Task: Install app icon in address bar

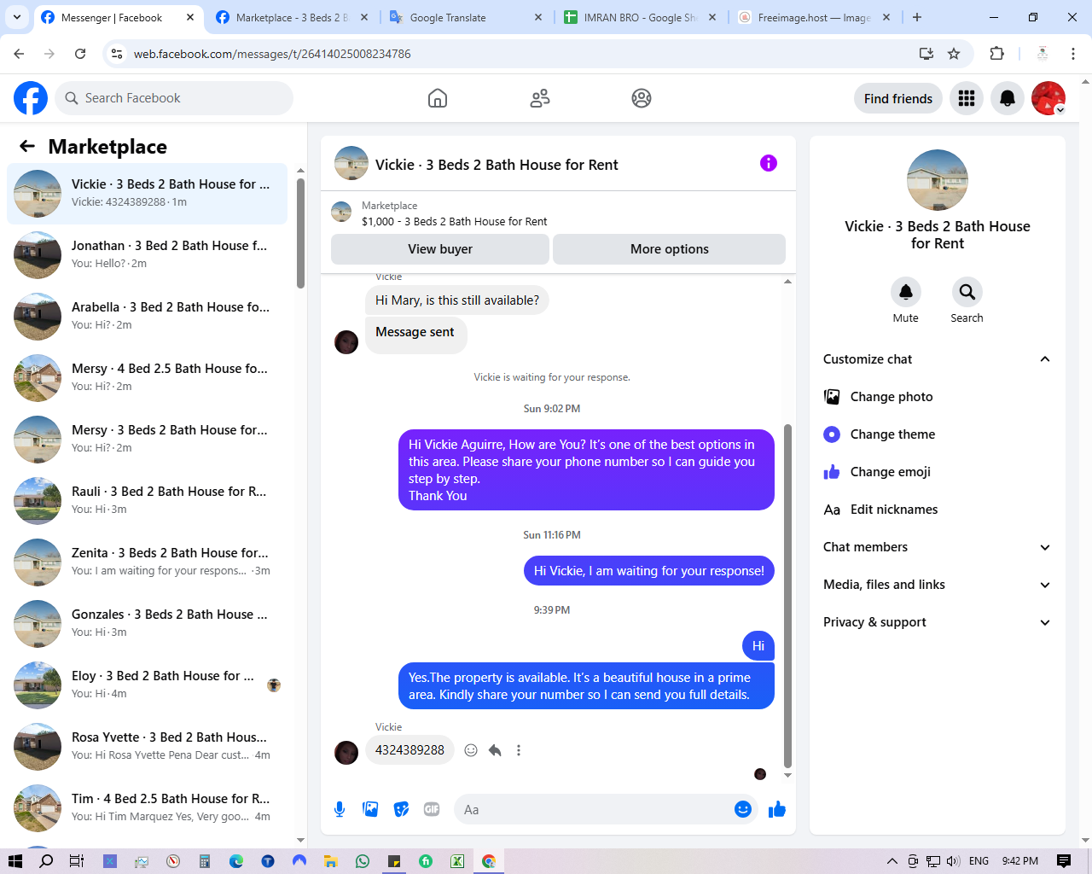Action: click(926, 54)
